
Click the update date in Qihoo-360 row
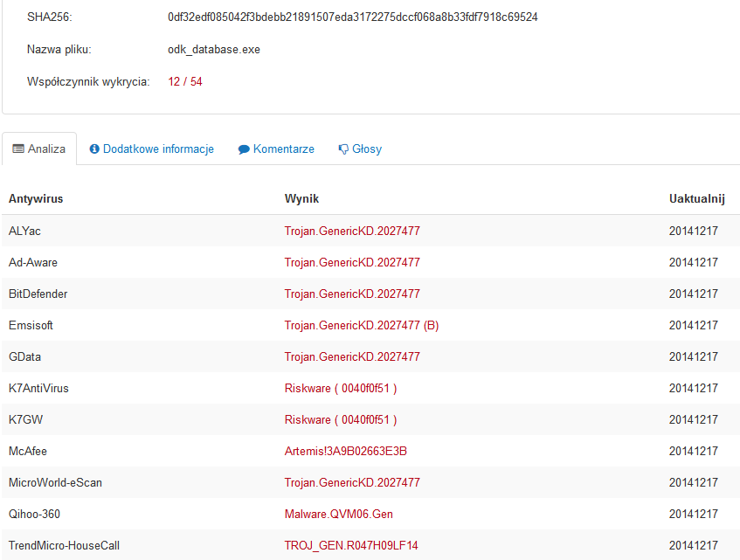pos(694,515)
